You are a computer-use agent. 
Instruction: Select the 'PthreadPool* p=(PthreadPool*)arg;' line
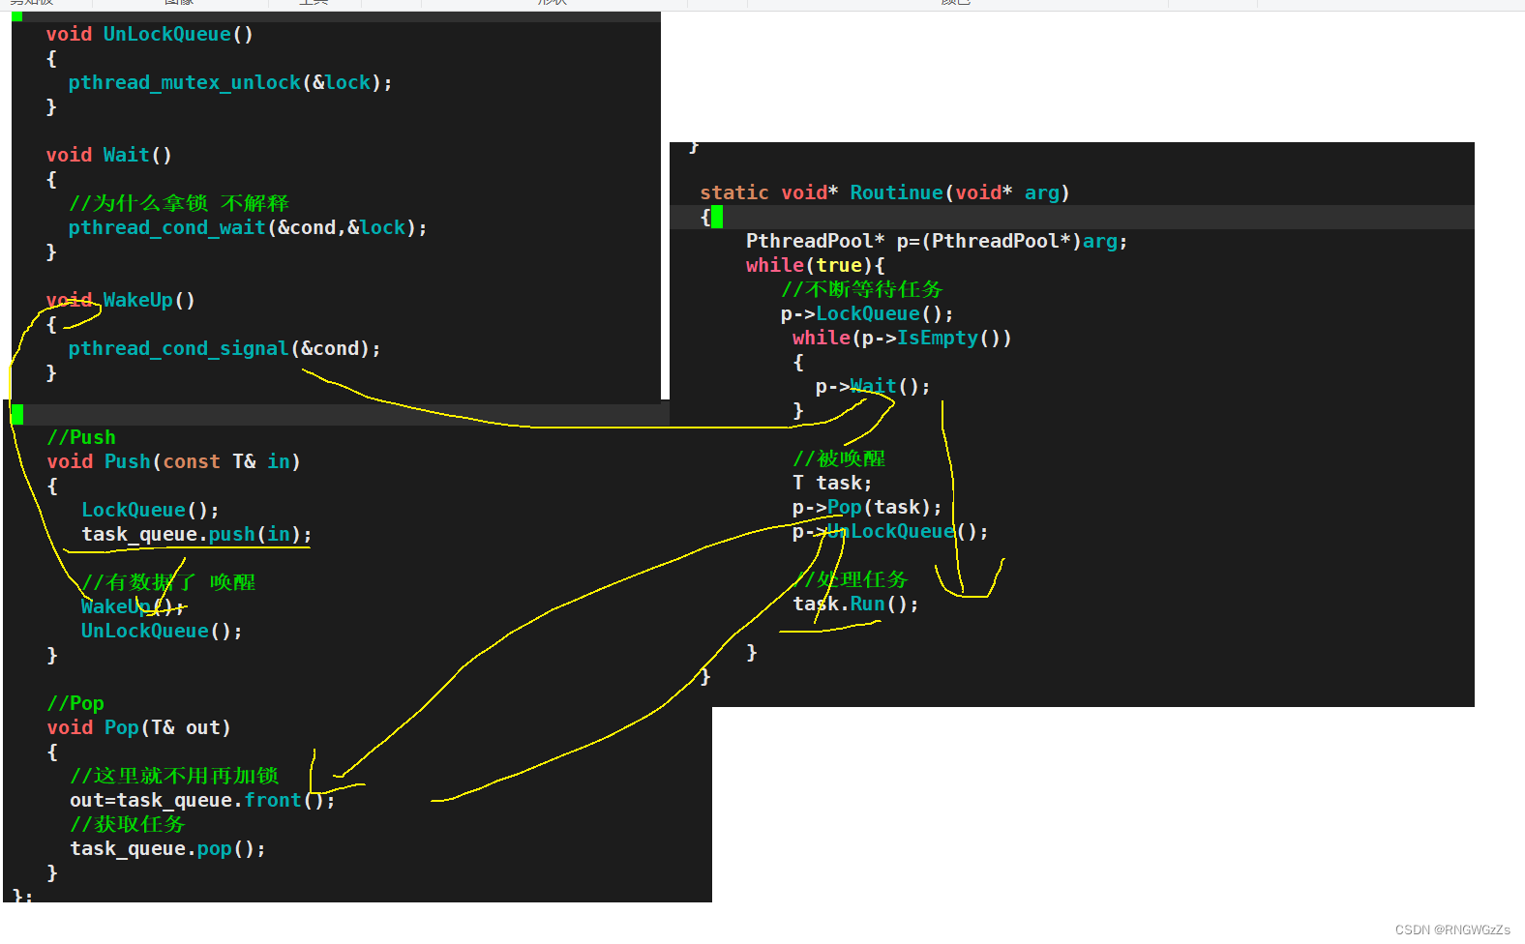coord(937,241)
